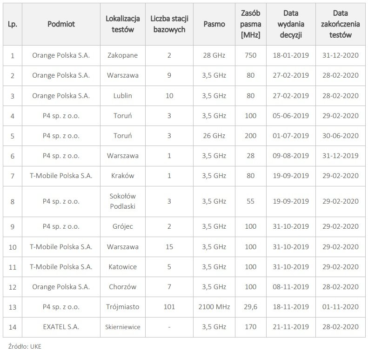
Task: Select the Sokołów Podlaski cell
Action: click(x=123, y=201)
